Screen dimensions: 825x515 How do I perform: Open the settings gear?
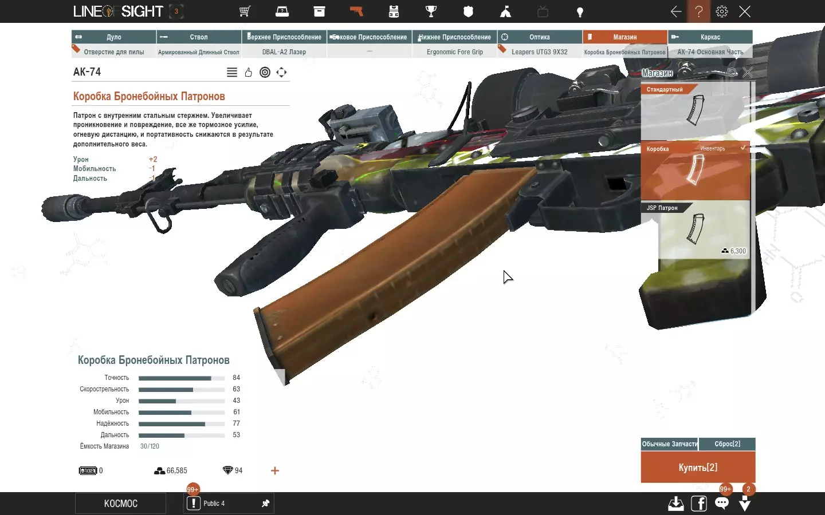(x=722, y=11)
